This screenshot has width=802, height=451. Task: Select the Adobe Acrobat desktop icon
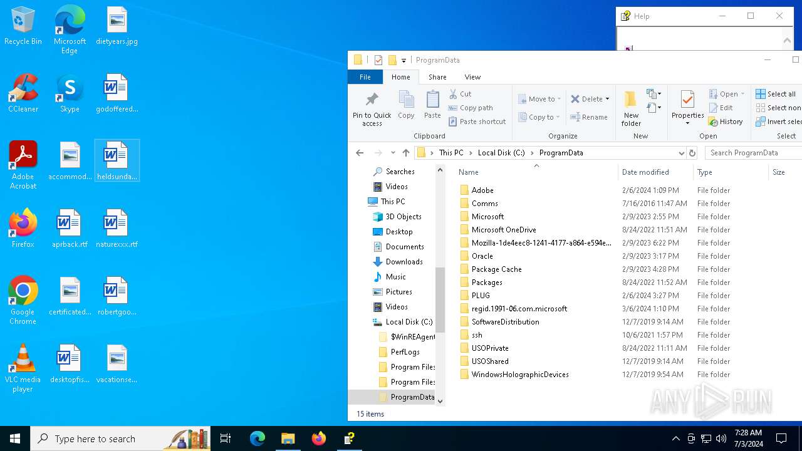pyautogui.click(x=23, y=165)
